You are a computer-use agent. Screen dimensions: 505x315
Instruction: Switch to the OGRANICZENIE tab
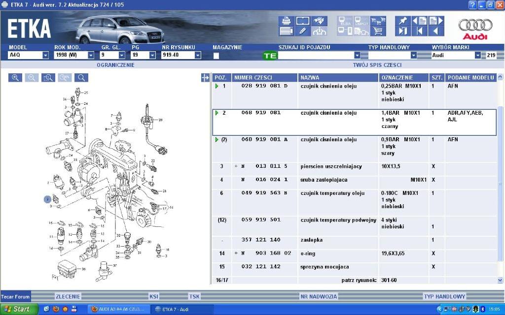[115, 65]
